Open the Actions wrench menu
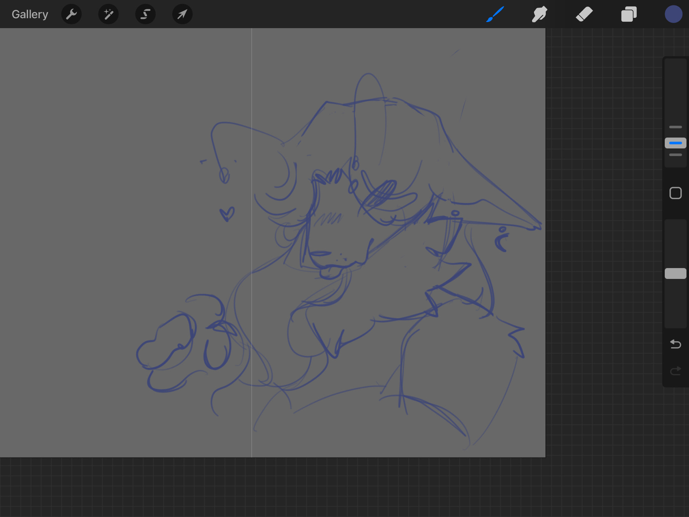Viewport: 689px width, 517px height. [x=71, y=14]
